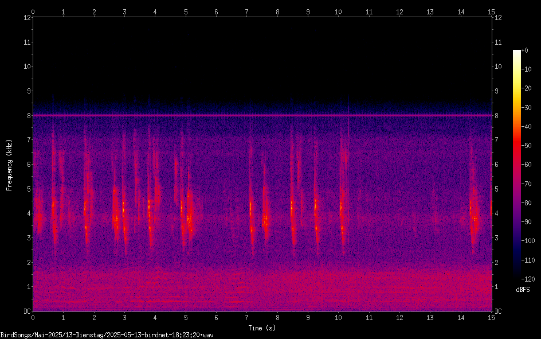Click the "15" tick on the bottom time axis
This screenshot has width=541, height=339.
(491, 318)
